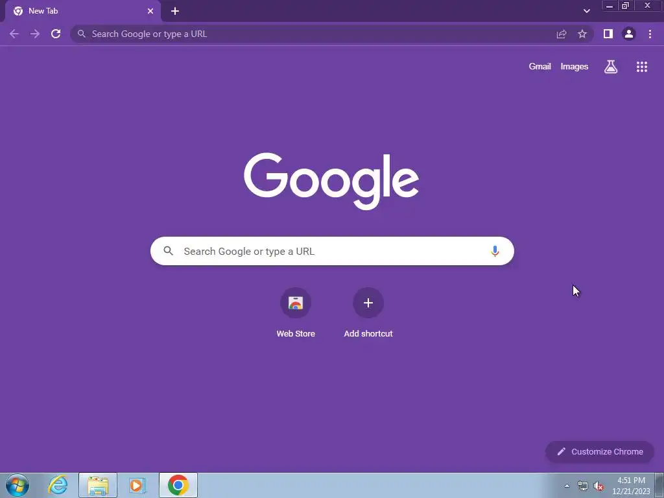The width and height of the screenshot is (664, 498).
Task: Select the New Tab tab
Action: [x=82, y=11]
